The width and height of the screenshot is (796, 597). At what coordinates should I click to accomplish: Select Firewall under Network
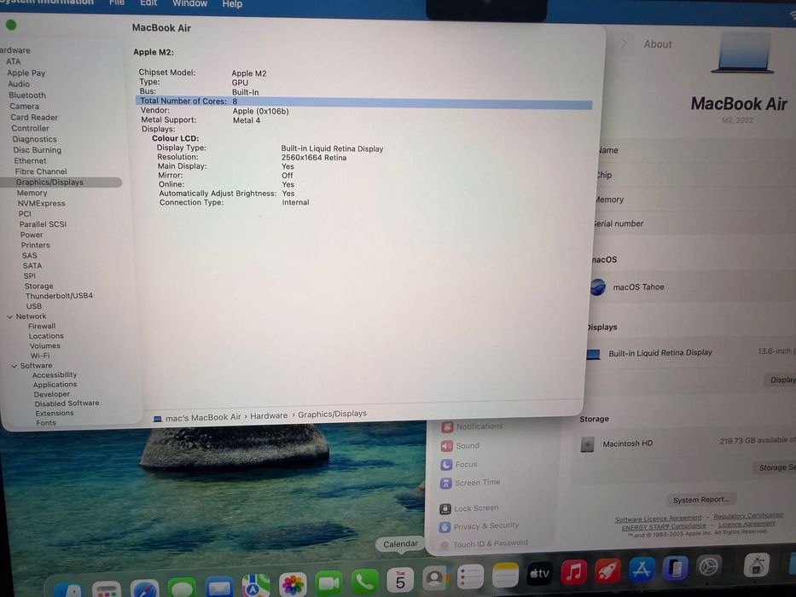coord(42,326)
